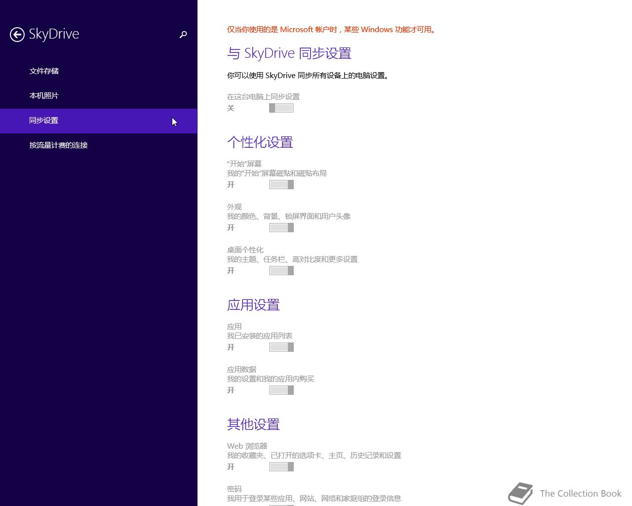The width and height of the screenshot is (632, 506).
Task: Click text 你可以使用 SkyDrive 同步所有设备上的电脑设置
Action: [x=307, y=76]
